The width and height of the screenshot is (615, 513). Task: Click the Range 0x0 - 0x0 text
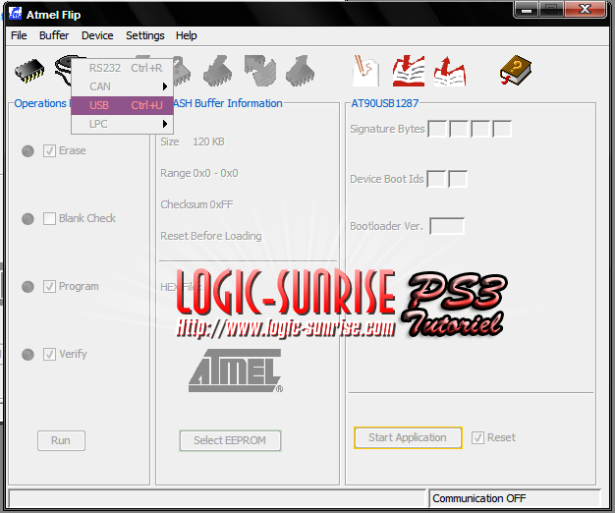coord(199,173)
